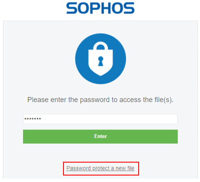This screenshot has height=182, width=200.
Task: Click the letter P in SOPHOS
Action: click(95, 8)
